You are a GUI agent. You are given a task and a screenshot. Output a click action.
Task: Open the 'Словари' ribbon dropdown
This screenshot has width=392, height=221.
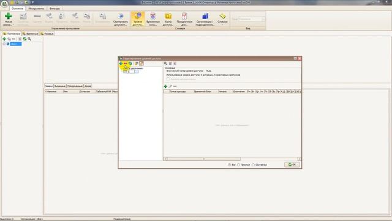222,19
